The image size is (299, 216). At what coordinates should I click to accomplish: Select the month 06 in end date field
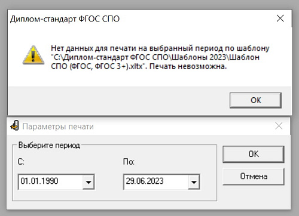pyautogui.click(x=139, y=181)
